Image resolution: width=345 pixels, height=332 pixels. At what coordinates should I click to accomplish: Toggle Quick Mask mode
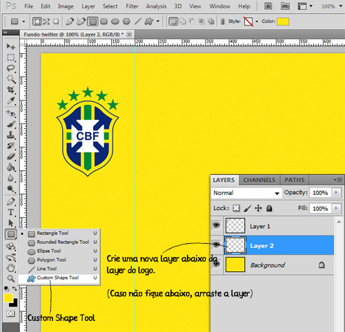coord(10,313)
